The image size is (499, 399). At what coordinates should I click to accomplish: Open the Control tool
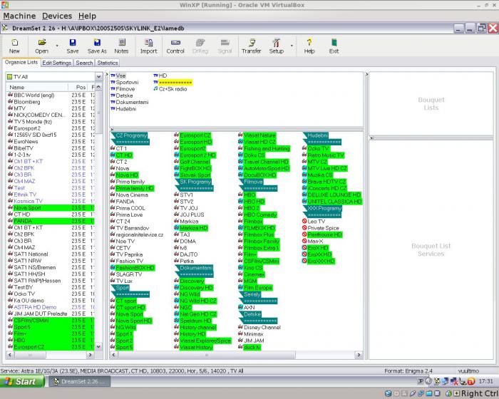click(x=175, y=46)
